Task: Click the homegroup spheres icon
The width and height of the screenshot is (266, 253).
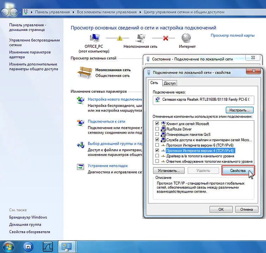Action: (x=80, y=145)
